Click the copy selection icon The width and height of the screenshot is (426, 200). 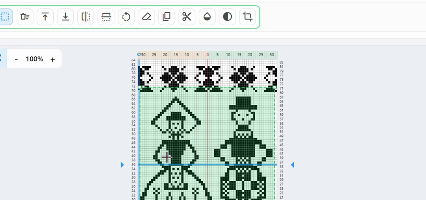tap(167, 17)
